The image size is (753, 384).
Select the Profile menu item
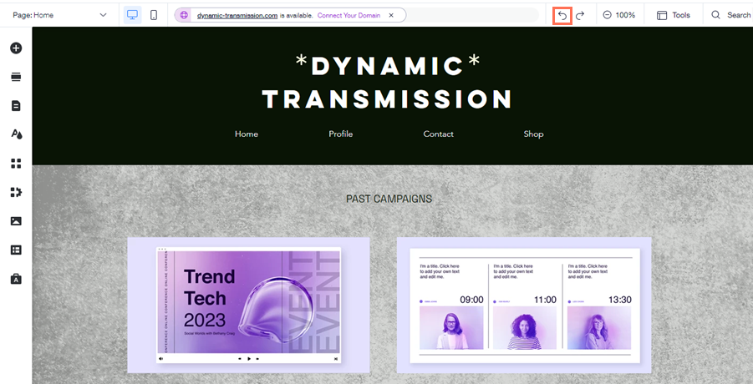pyautogui.click(x=340, y=134)
